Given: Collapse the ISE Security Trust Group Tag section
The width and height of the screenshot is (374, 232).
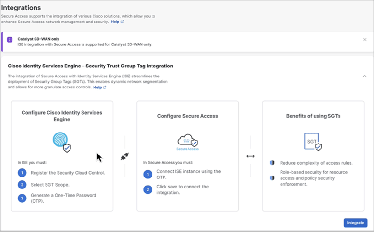Looking at the screenshot, I should (x=364, y=77).
